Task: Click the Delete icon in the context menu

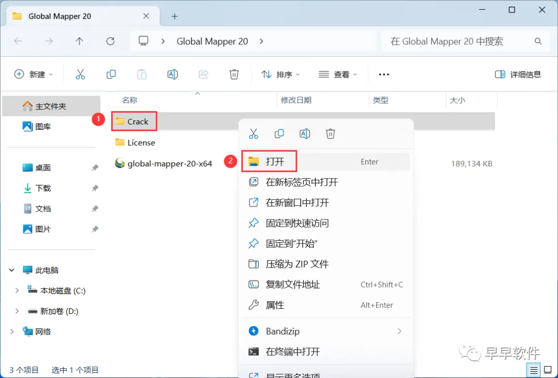Action: tap(330, 134)
